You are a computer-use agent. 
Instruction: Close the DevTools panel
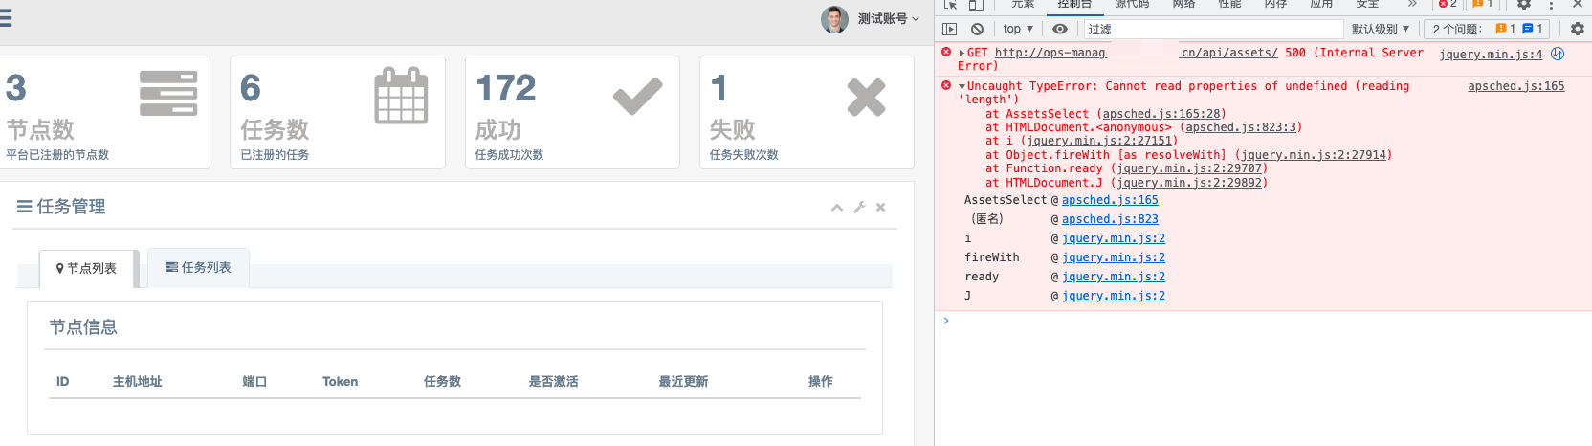[x=1578, y=4]
